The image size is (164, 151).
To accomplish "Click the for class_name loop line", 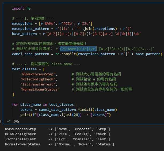I will click(x=44, y=104).
